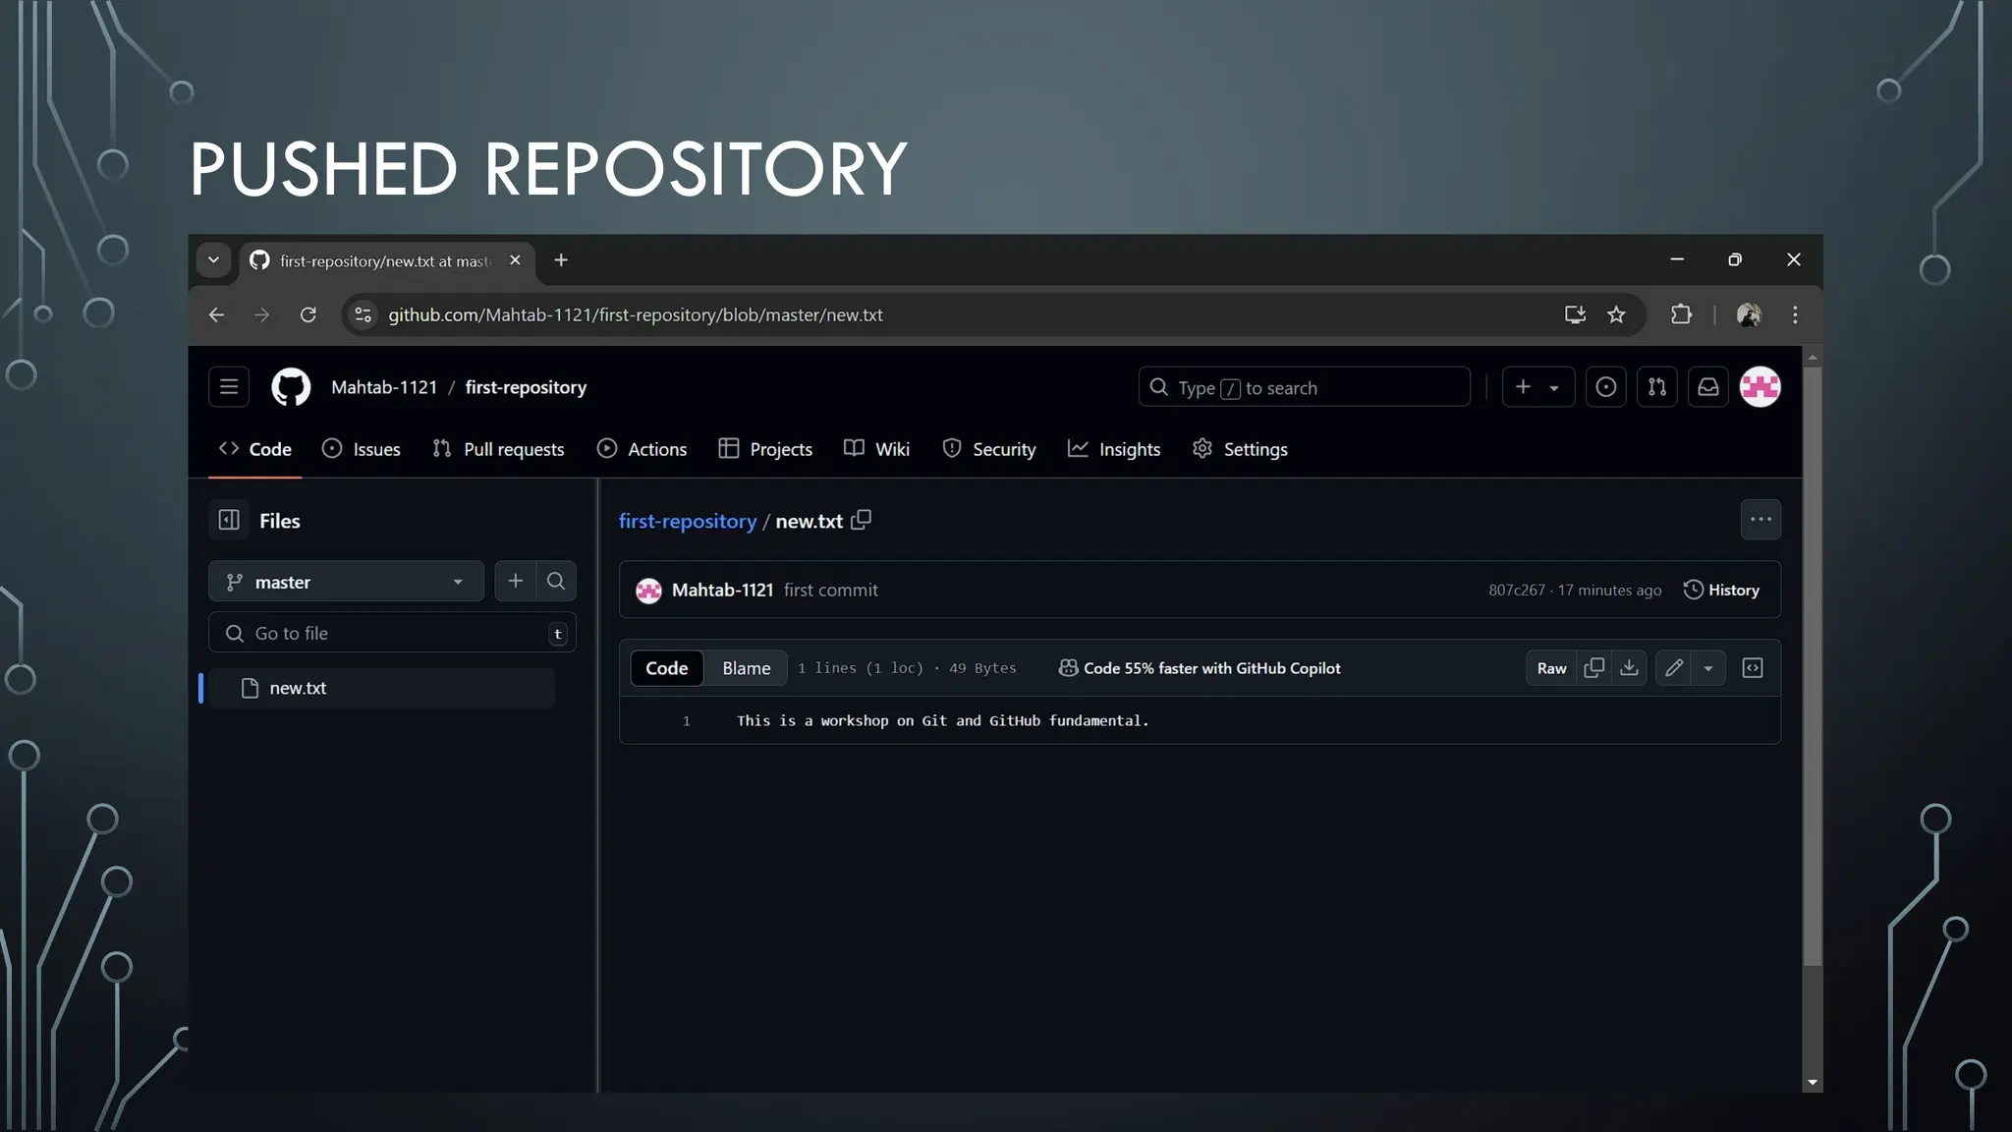Open the commit History link
Image resolution: width=2012 pixels, height=1132 pixels.
click(1721, 590)
